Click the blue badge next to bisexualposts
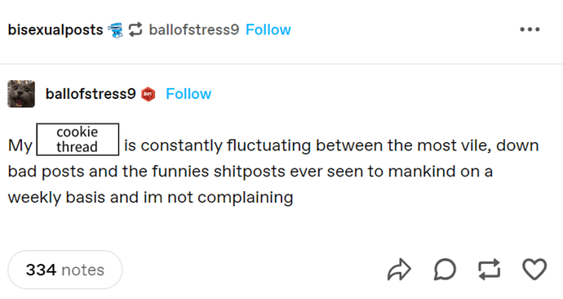The width and height of the screenshot is (563, 299). (115, 30)
